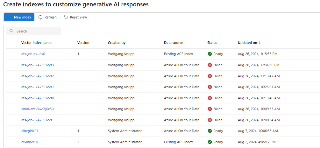Image resolution: width=320 pixels, height=148 pixels.
Task: Click the green Ready icon for cv-index01
Action: (210, 142)
